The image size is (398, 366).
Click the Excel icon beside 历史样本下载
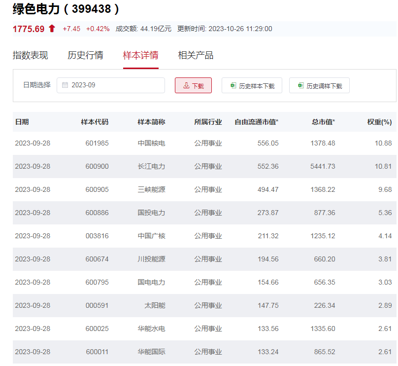pyautogui.click(x=233, y=85)
